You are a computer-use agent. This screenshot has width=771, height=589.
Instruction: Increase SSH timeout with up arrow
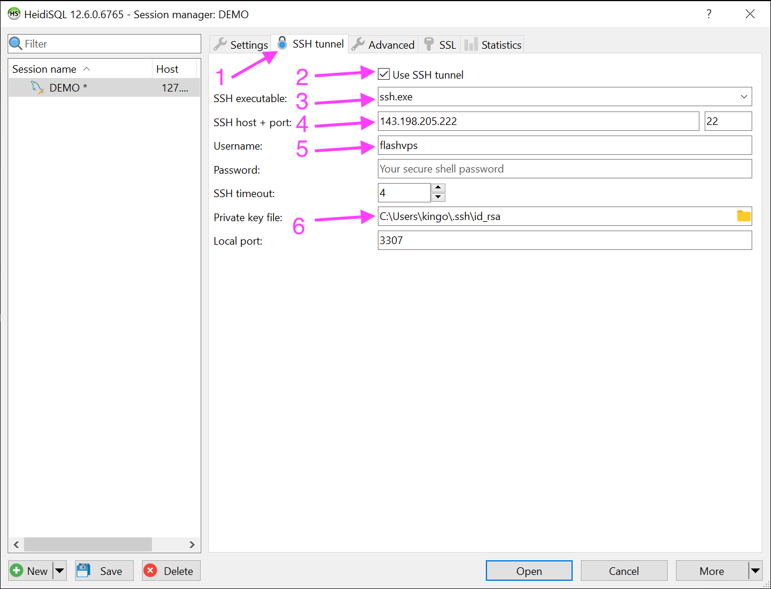point(438,188)
